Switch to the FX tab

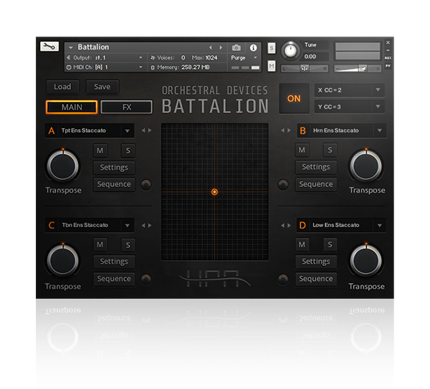click(127, 107)
